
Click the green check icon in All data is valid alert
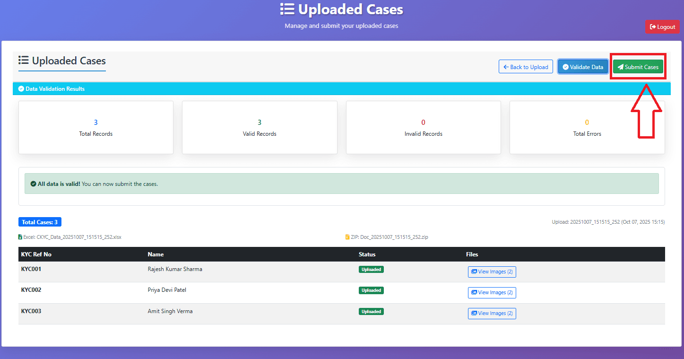[33, 184]
